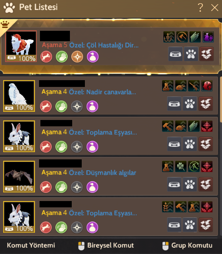Viewport: 222px width, 254px height.
Task: Click four-leaf clover skill icon on bat pet
Action: pos(181,167)
